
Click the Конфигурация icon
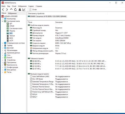pos(5,67)
